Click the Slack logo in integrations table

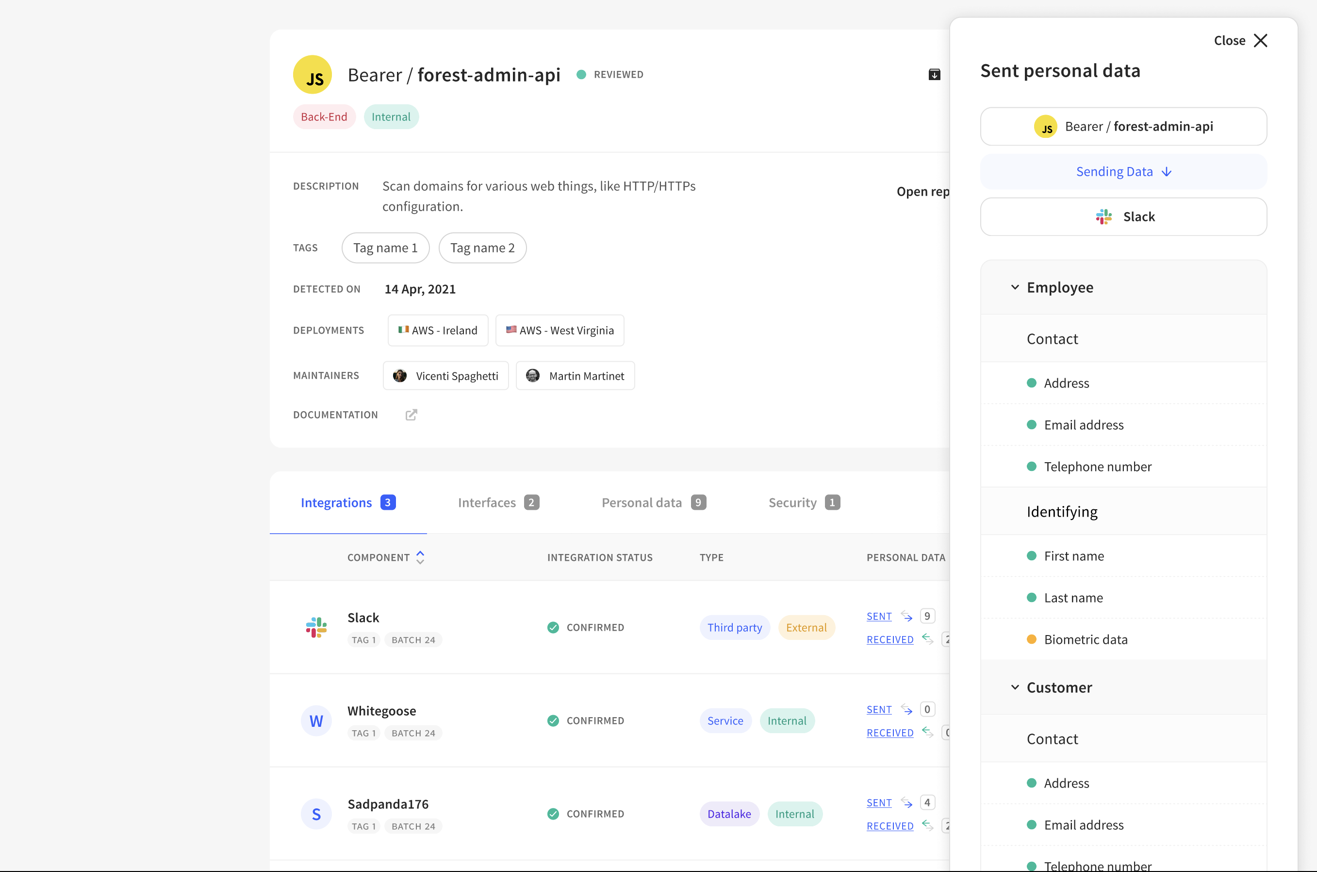tap(316, 627)
